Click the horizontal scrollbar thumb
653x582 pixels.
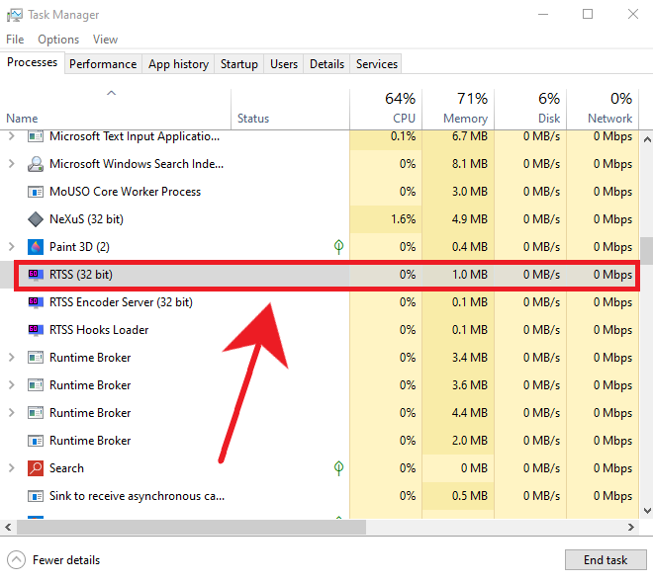[191, 527]
